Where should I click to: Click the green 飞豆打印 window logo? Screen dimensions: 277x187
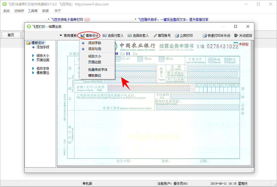pyautogui.click(x=29, y=26)
